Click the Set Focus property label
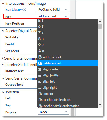Viewport: 107px width, 120px height. (12, 51)
